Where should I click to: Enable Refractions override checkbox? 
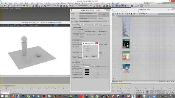click(72, 74)
